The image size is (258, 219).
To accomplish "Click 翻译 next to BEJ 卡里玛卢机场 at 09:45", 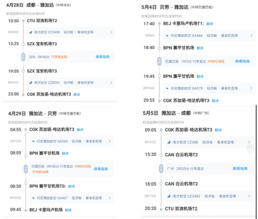I will tap(68, 210).
